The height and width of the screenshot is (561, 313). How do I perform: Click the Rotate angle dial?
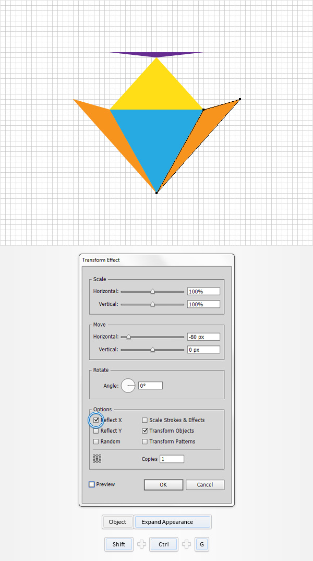coord(128,386)
